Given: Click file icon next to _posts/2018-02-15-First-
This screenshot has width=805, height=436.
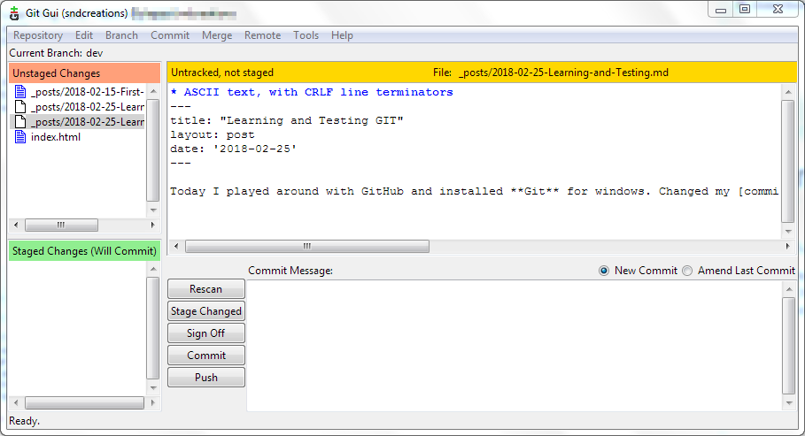Looking at the screenshot, I should pyautogui.click(x=20, y=92).
